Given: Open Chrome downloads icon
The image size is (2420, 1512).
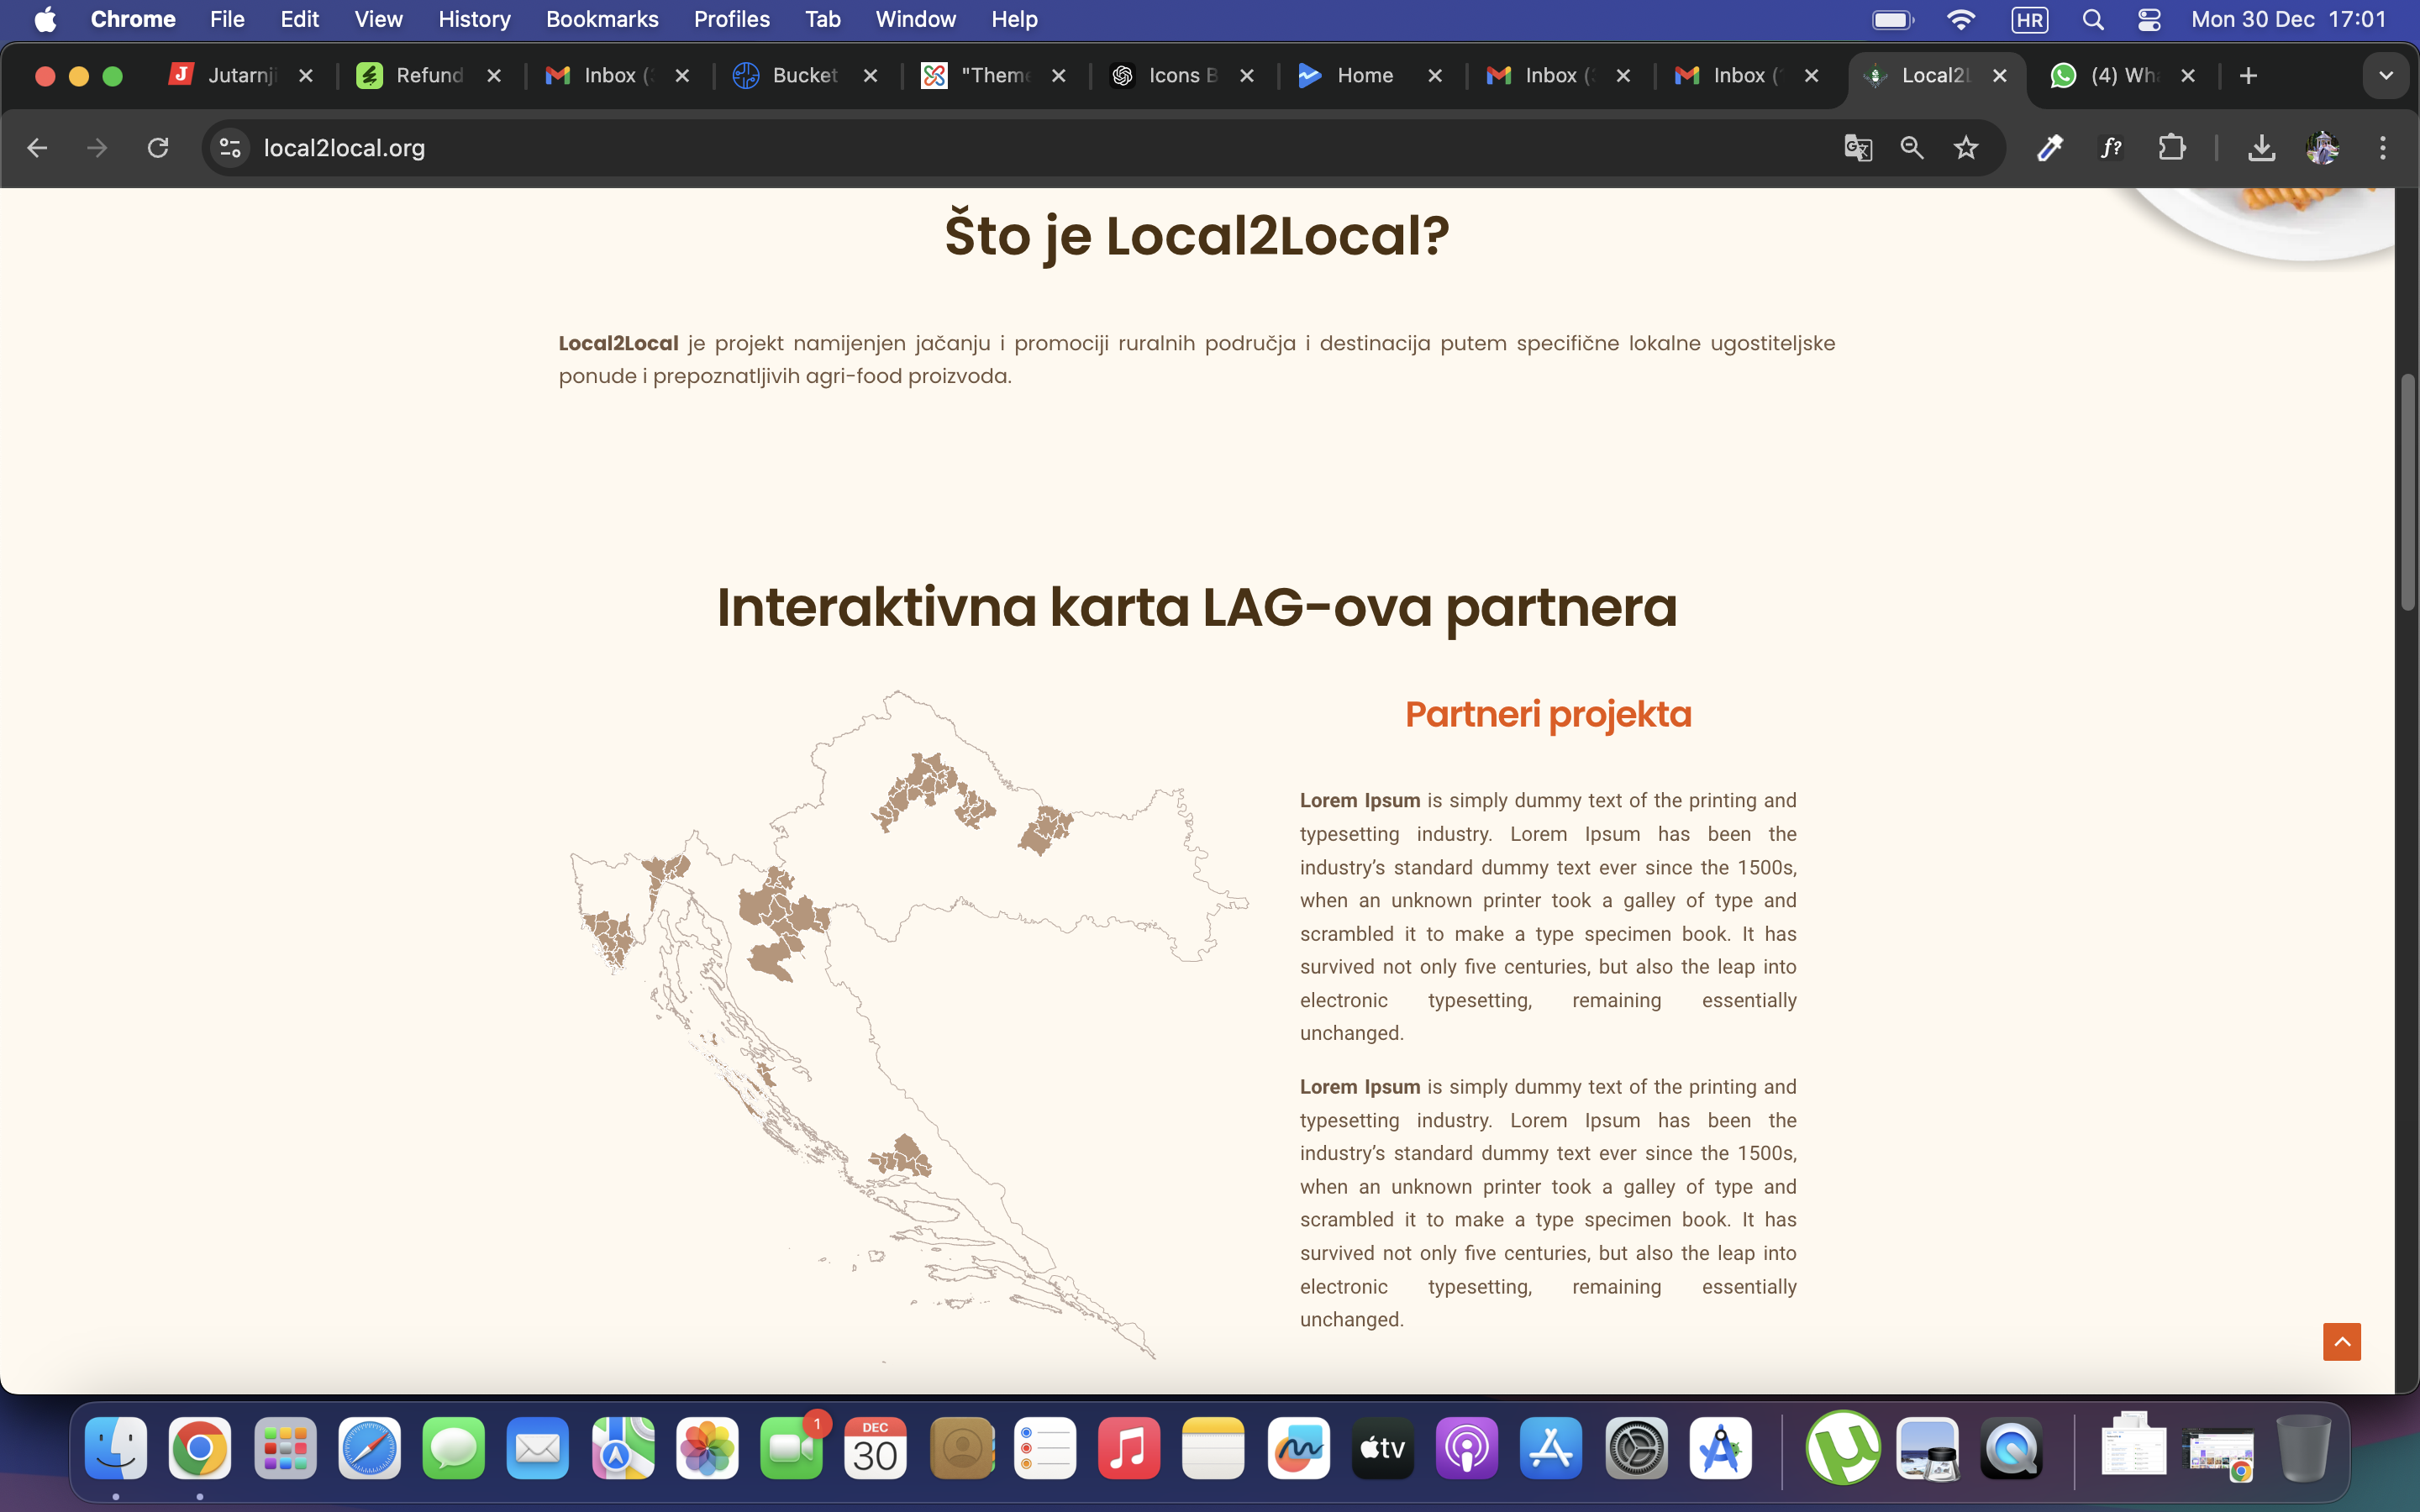Looking at the screenshot, I should (2262, 148).
